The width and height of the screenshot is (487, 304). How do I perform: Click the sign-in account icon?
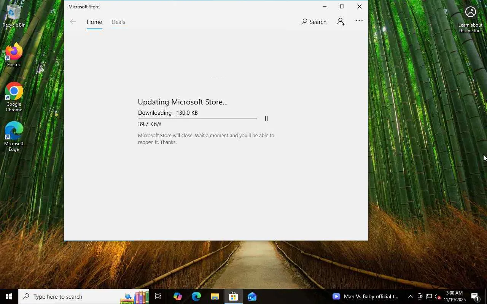pyautogui.click(x=341, y=22)
